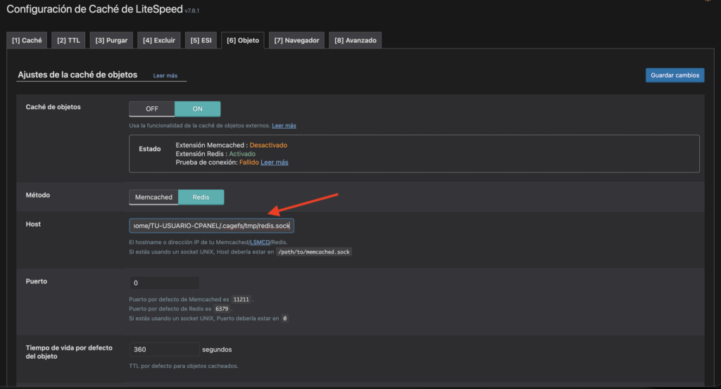
Task: Click the [6] Objeto tab
Action: pyautogui.click(x=243, y=41)
